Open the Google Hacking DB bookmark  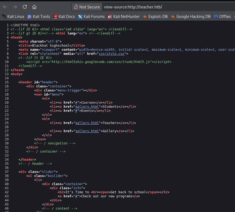[x=191, y=17]
